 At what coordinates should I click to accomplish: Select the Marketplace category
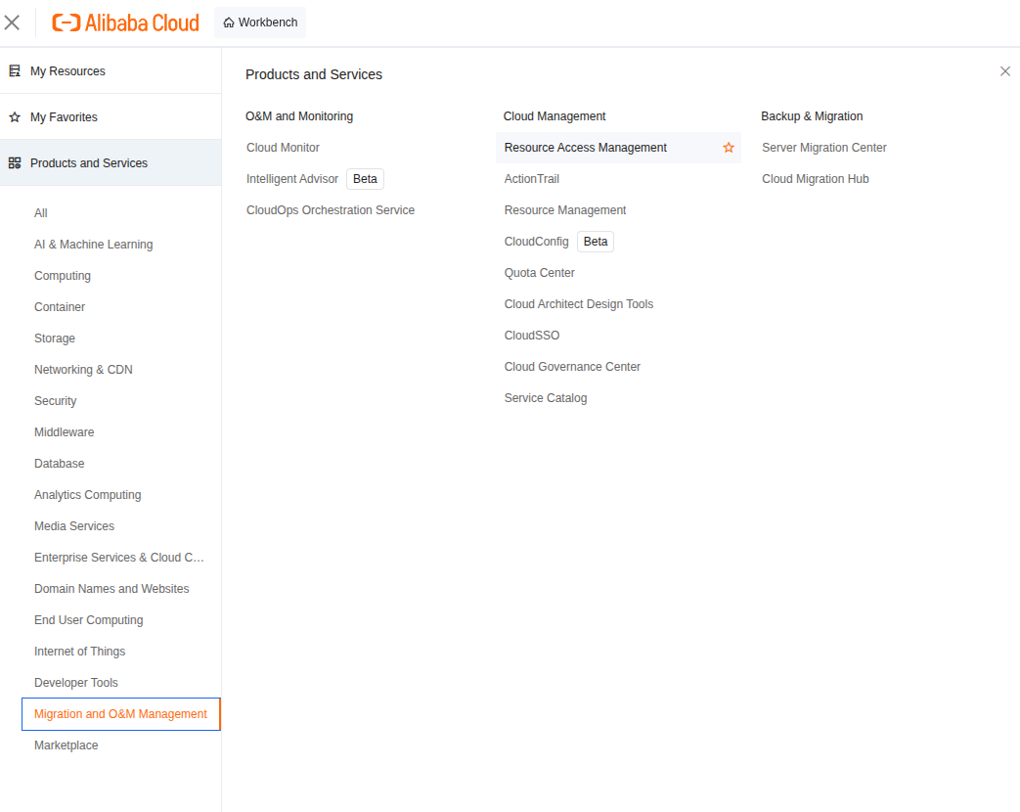pyautogui.click(x=67, y=745)
